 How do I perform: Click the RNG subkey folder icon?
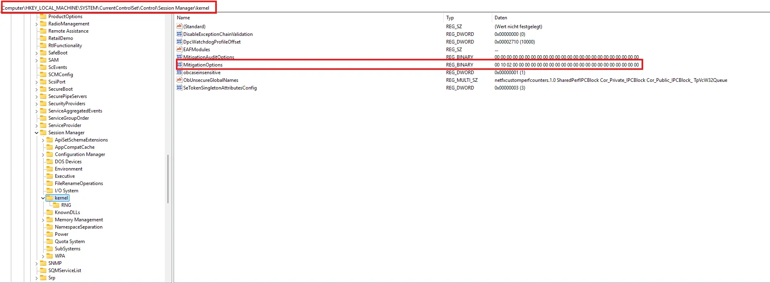(57, 205)
